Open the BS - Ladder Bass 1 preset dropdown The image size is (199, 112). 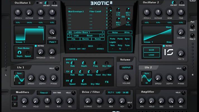click(x=86, y=32)
